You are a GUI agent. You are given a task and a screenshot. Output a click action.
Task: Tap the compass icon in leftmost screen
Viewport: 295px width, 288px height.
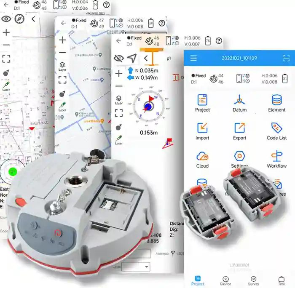coord(19,19)
